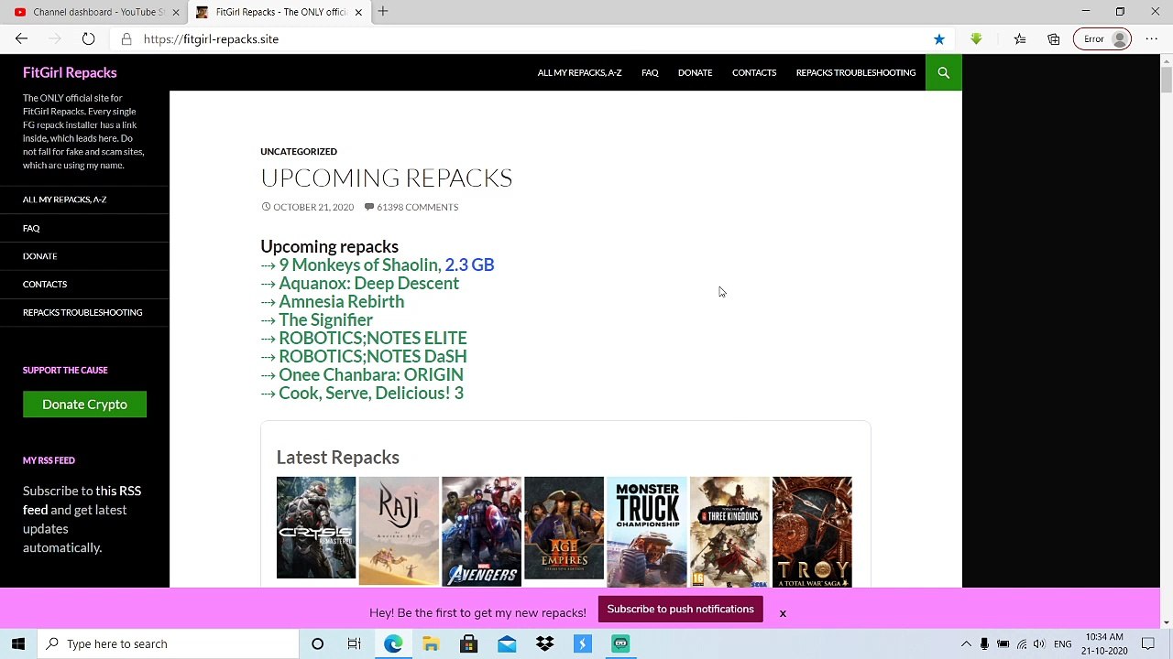Open the browser Settings and more menu
1173x659 pixels.
(x=1152, y=39)
